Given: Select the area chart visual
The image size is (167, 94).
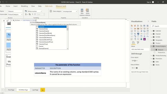Looking at the screenshot, I should click(x=135, y=28).
